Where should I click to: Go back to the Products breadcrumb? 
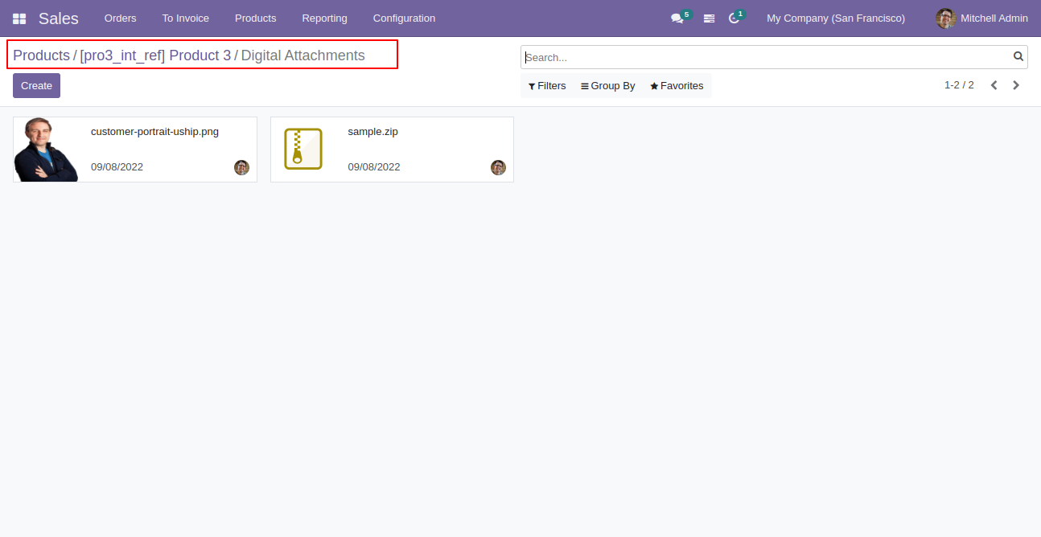pos(41,55)
